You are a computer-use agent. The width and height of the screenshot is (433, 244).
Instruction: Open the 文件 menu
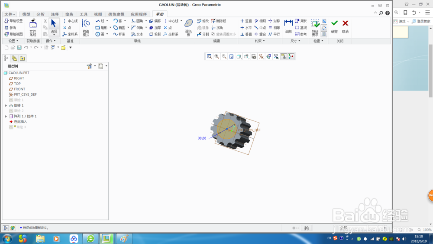point(10,14)
